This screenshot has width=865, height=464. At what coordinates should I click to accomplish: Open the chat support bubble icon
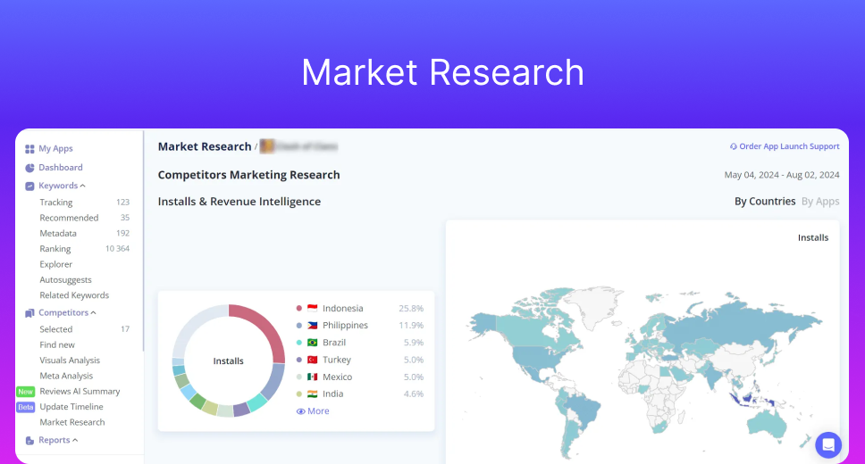828,444
